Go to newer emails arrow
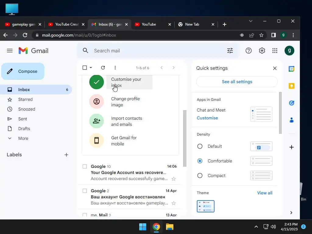Image resolution: width=312 pixels, height=234 pixels. (161, 68)
